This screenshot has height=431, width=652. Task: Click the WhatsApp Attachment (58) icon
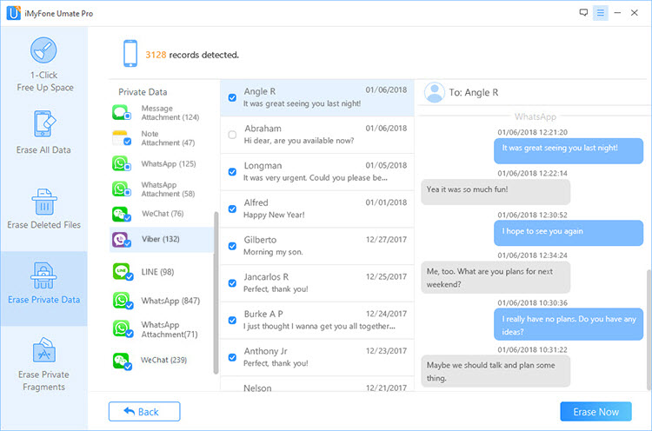[x=121, y=189]
